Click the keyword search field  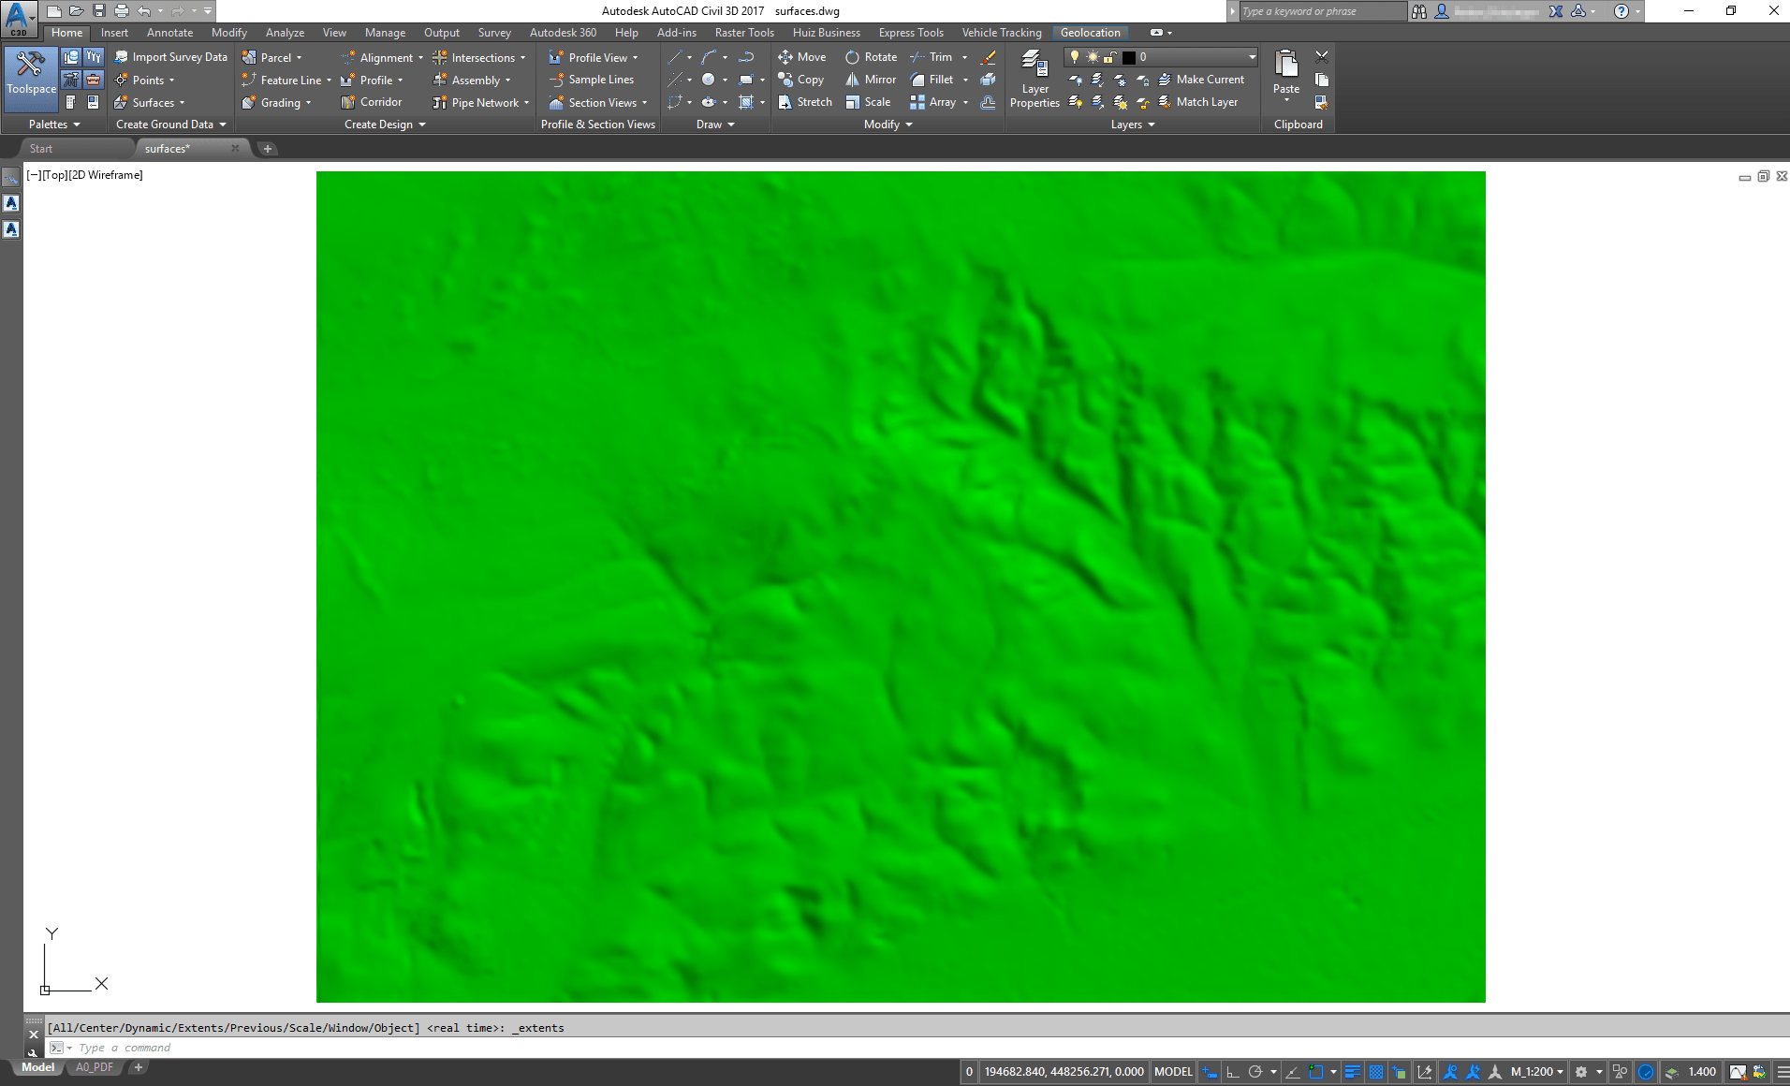[1322, 11]
